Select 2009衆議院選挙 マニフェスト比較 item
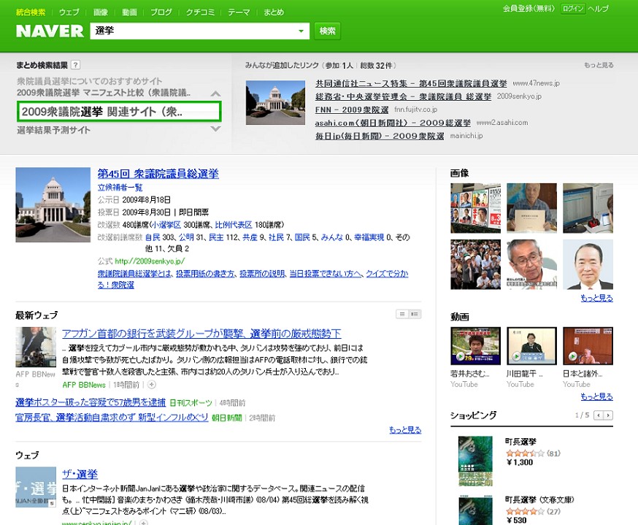638x525 pixels. click(104, 93)
